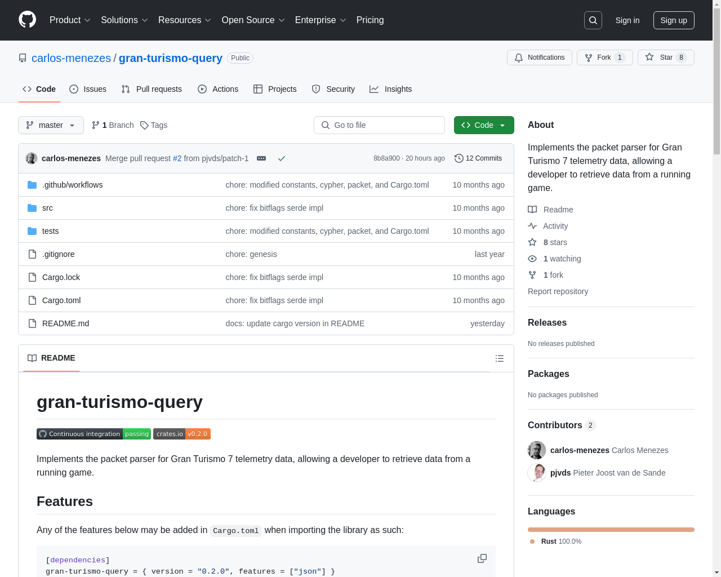Fork the repository

[604, 57]
